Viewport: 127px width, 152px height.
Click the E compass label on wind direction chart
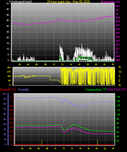point(119,81)
